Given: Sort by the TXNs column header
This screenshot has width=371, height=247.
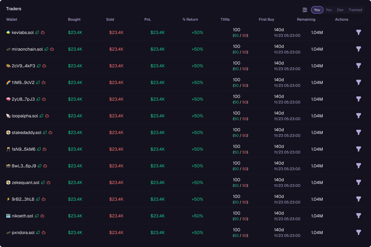Looking at the screenshot, I should 225,19.
